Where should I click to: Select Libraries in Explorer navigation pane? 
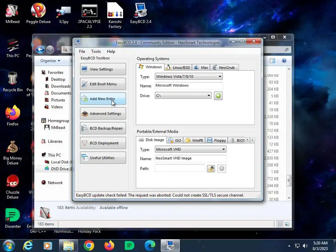click(x=52, y=141)
